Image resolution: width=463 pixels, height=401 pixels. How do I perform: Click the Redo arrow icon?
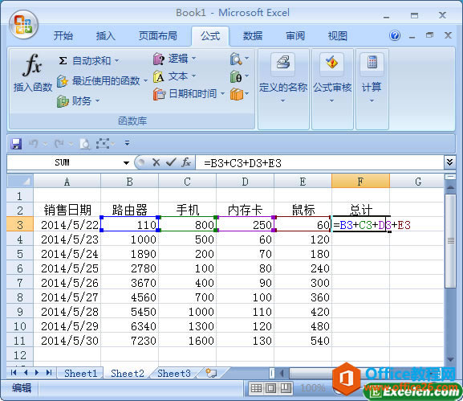click(59, 144)
